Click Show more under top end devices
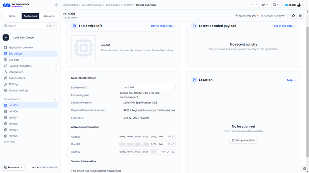 coord(9,142)
